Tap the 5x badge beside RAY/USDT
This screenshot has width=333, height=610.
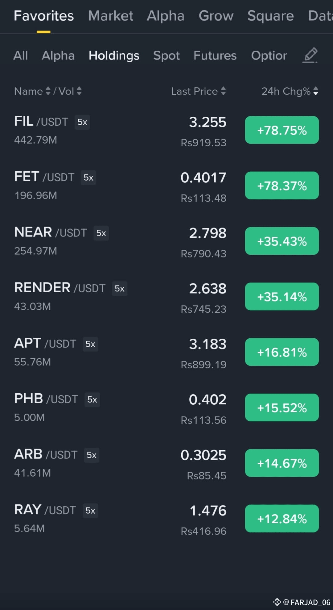click(90, 511)
